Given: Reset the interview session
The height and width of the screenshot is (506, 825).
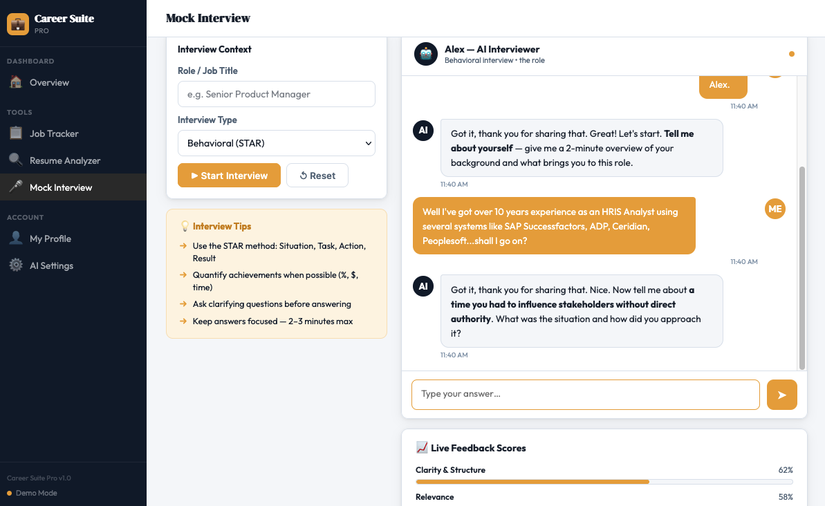Looking at the screenshot, I should click(317, 175).
